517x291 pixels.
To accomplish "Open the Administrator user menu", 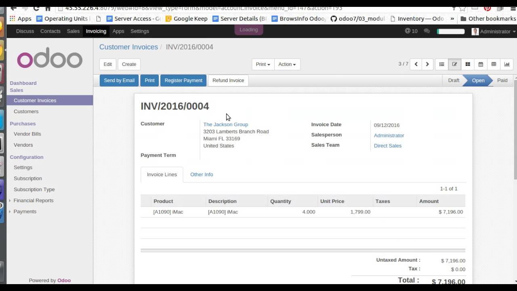I will coord(494,32).
